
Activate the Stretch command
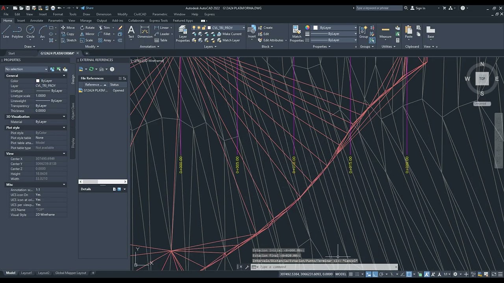(69, 40)
